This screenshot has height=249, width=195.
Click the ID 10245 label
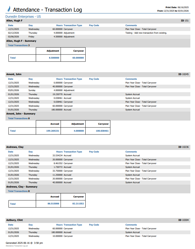[183, 74]
